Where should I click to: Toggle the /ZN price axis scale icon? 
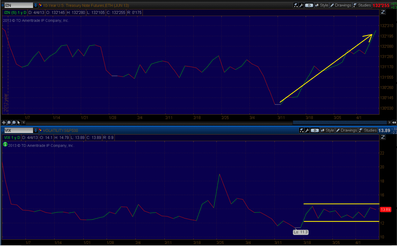coord(383,12)
